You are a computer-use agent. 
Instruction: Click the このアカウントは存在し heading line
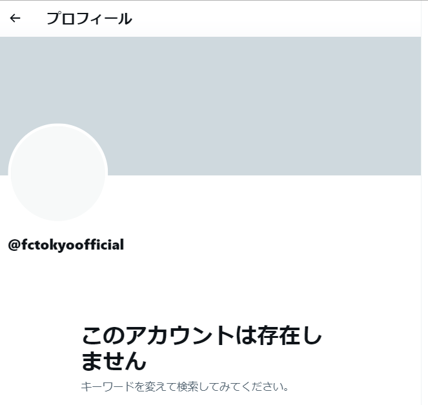tap(201, 335)
